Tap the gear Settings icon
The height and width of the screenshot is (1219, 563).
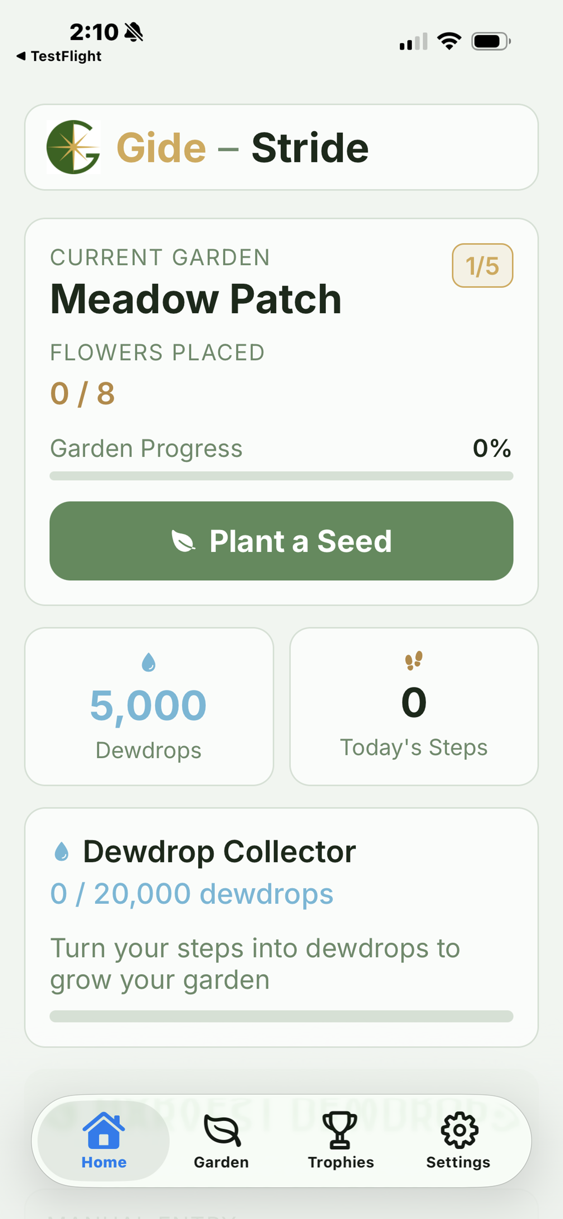459,1130
